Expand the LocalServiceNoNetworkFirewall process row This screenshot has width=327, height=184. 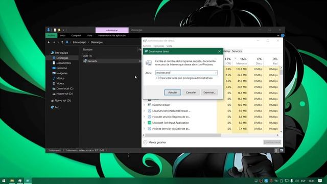(x=144, y=111)
